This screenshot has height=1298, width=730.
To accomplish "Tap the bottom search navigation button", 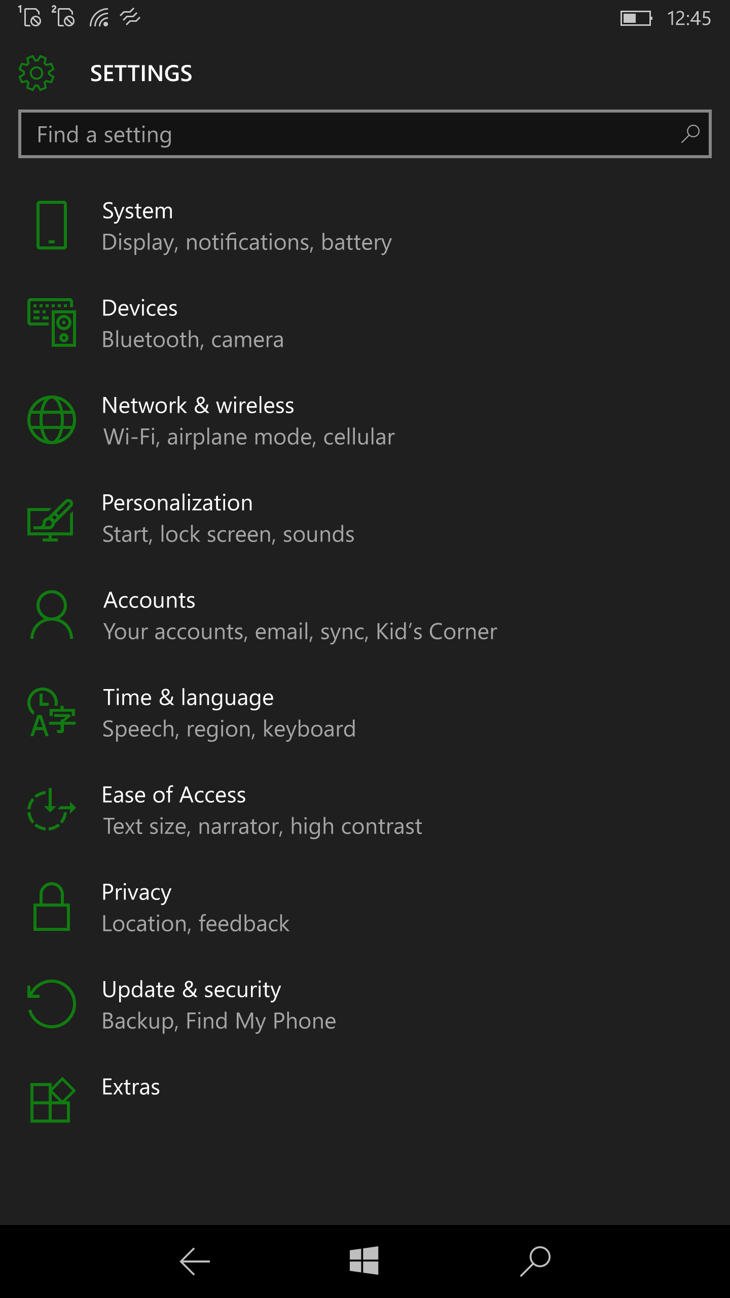I will (535, 1261).
